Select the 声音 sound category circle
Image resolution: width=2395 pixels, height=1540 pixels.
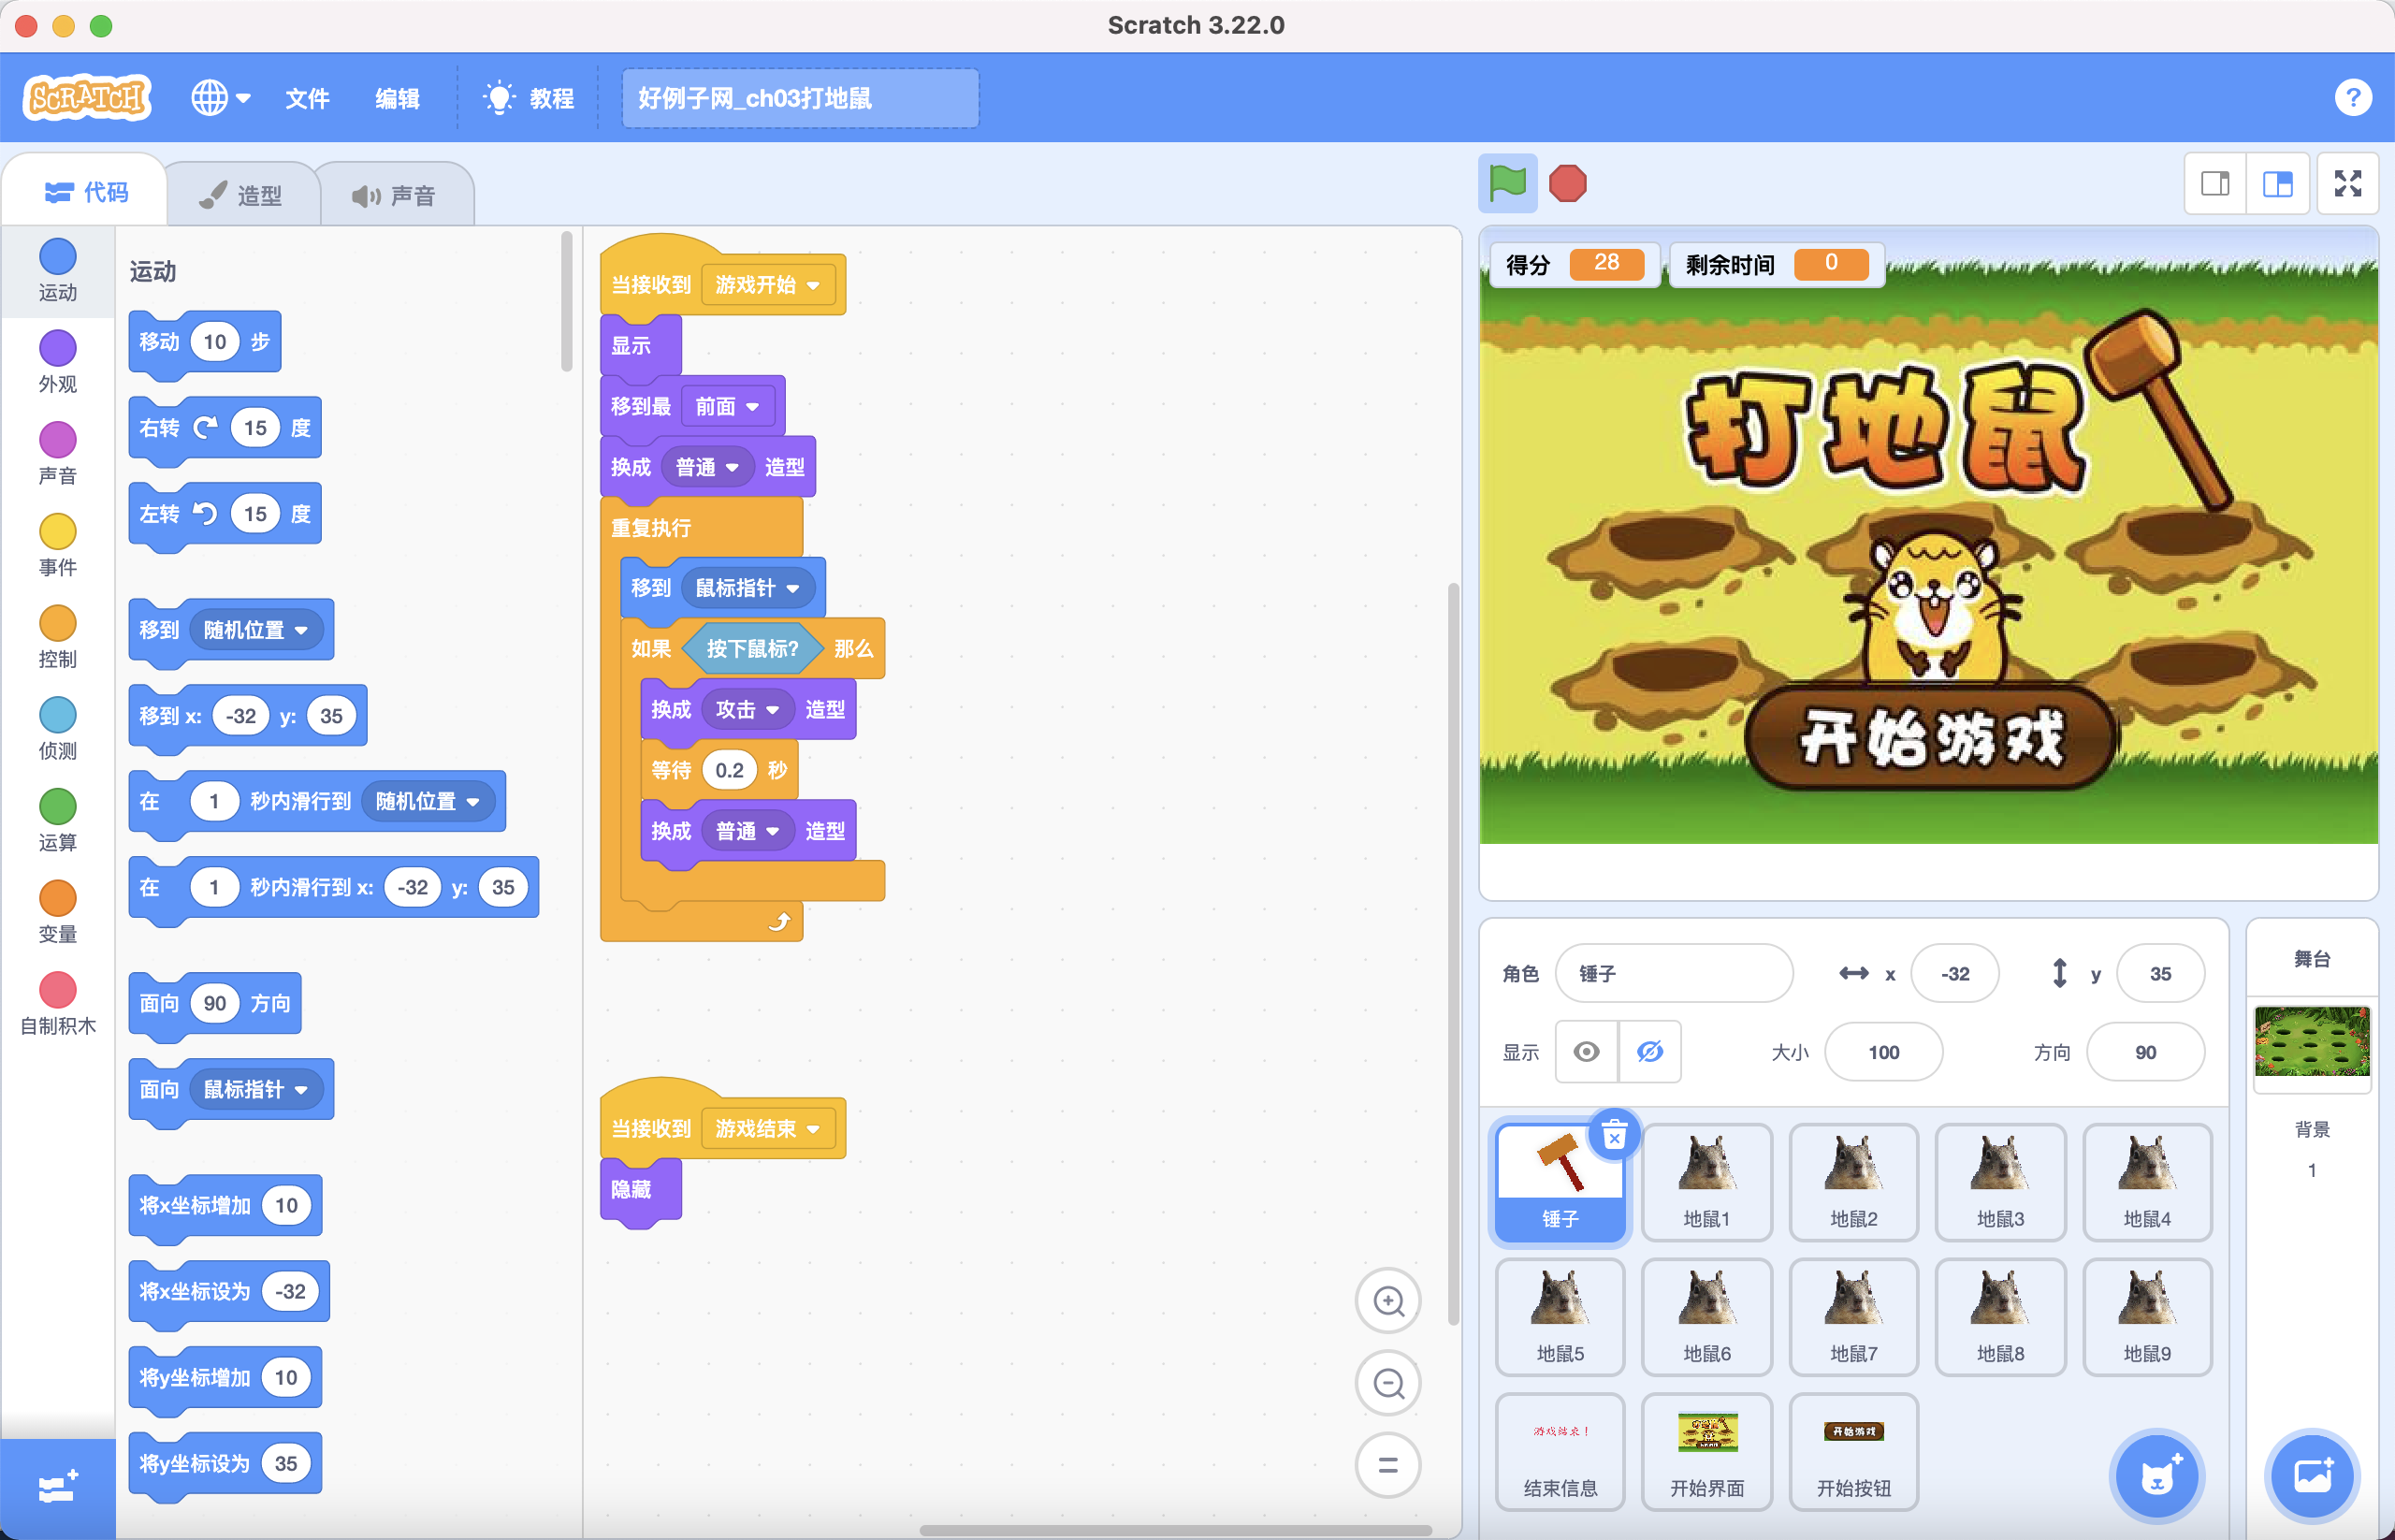(x=57, y=440)
